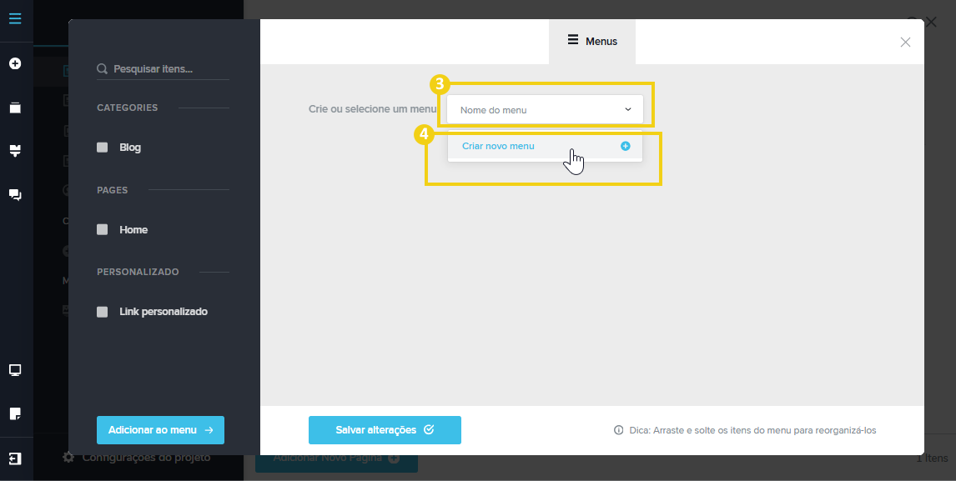956x481 pixels.
Task: Click the Dica drag and drop hint text
Action: [x=752, y=430]
